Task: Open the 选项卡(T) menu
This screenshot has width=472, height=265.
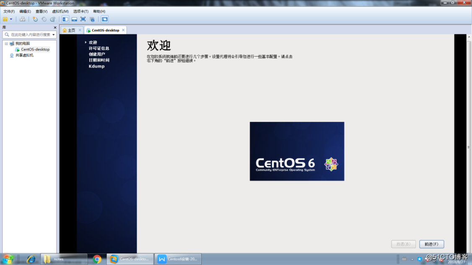Action: [80, 11]
